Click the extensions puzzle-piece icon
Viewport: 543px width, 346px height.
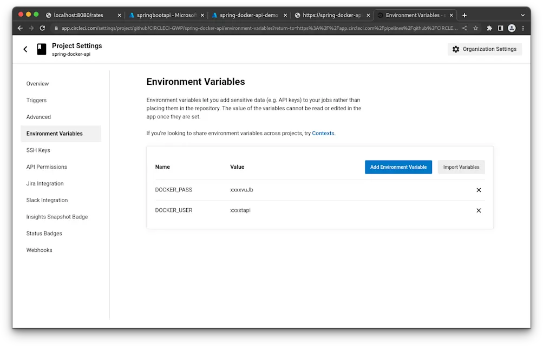coord(489,28)
